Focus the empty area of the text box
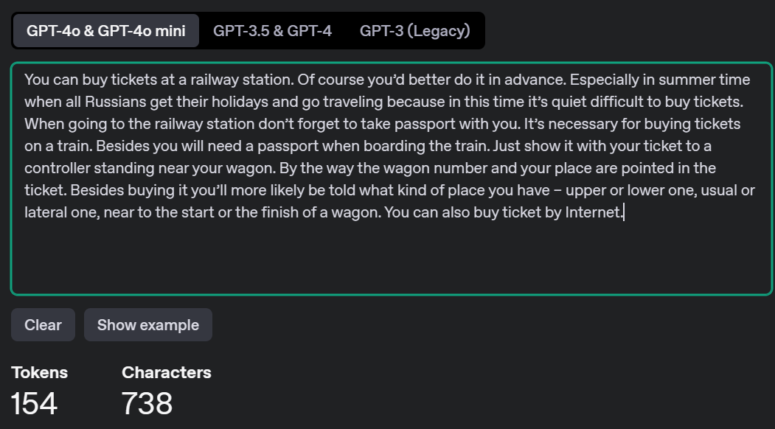775x429 pixels. coord(392,257)
